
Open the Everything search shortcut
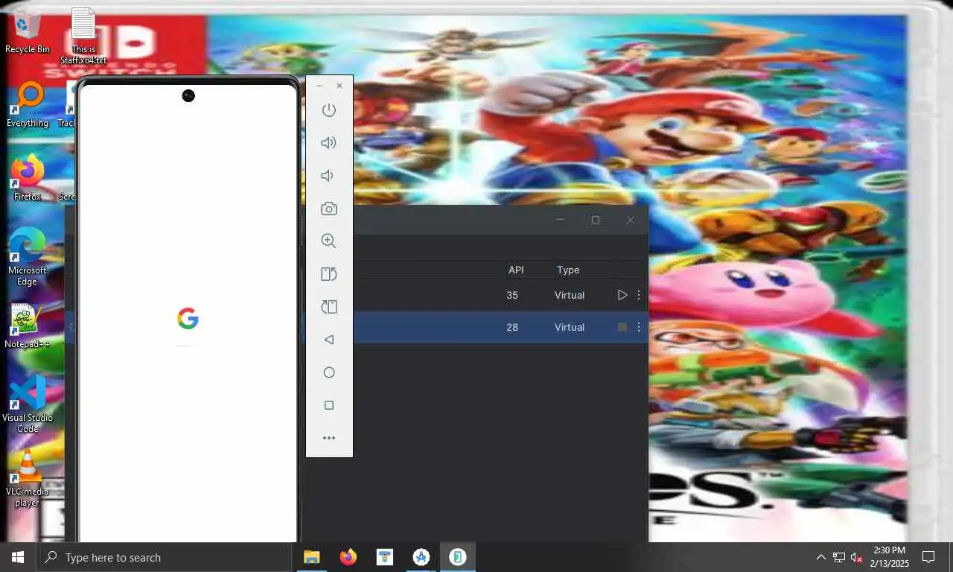28,105
